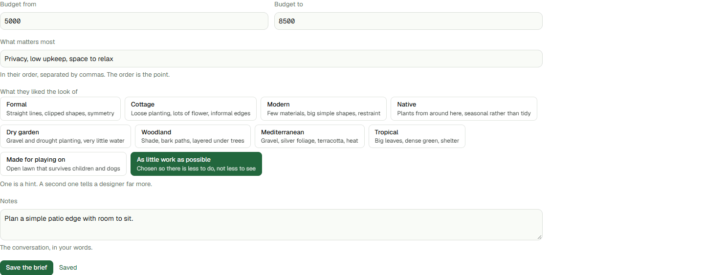Screen dimensions: 704x275
Task: Deselect As little work as possible
Action: [196, 164]
